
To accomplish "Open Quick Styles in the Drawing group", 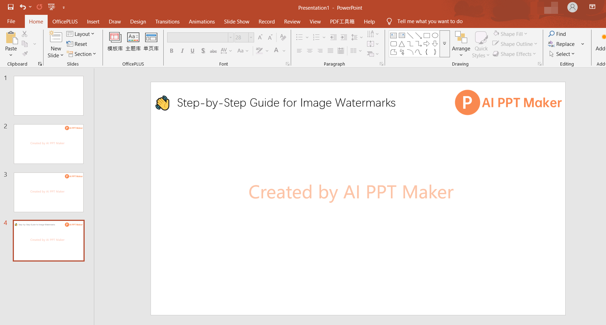I will [481, 44].
